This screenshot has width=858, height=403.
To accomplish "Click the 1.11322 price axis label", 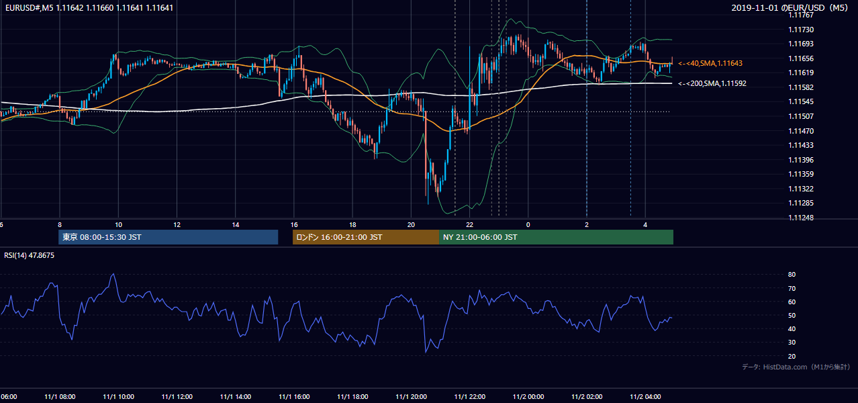I will [x=800, y=189].
